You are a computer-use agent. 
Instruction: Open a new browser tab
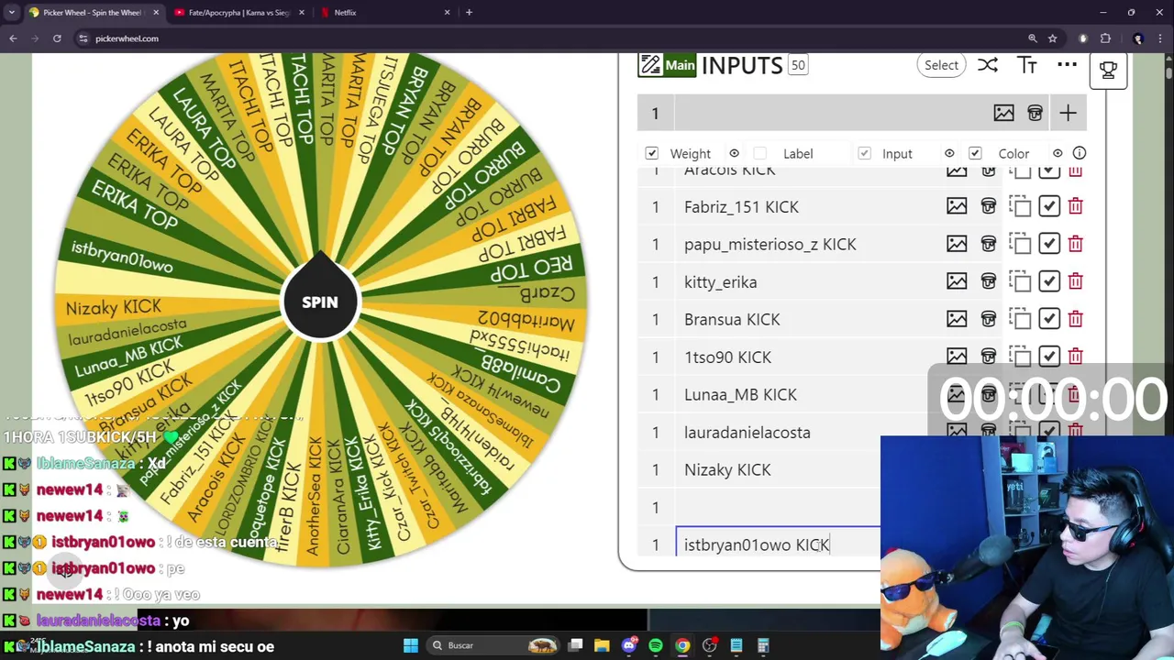tap(469, 13)
